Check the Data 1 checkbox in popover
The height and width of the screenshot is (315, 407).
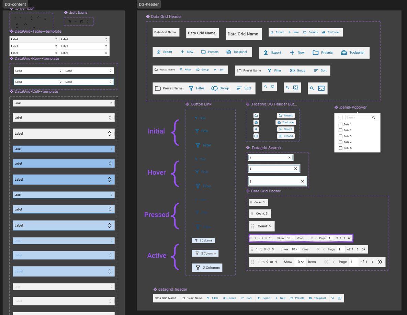340,124
